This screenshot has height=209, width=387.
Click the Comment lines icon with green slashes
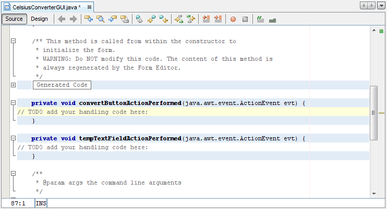click(260, 19)
